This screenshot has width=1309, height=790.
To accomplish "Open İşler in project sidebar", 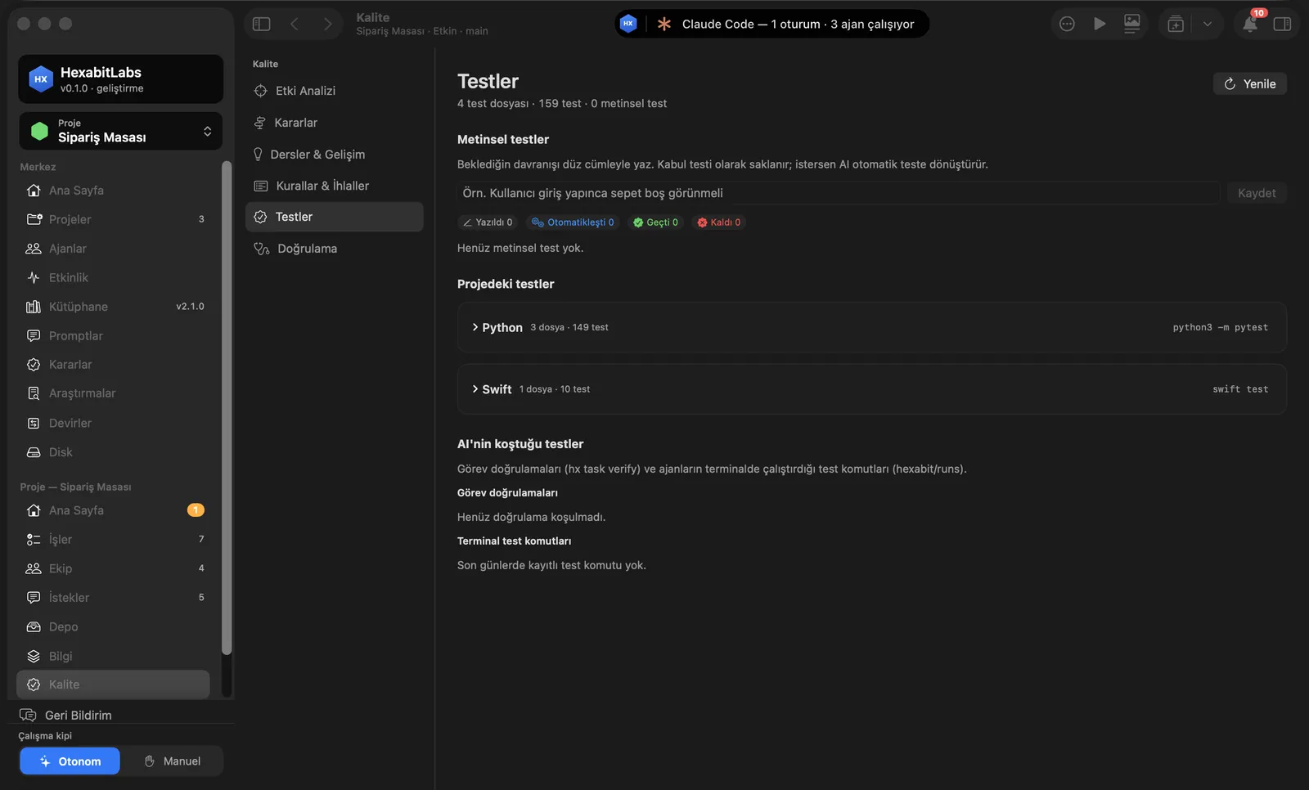I will [x=115, y=540].
